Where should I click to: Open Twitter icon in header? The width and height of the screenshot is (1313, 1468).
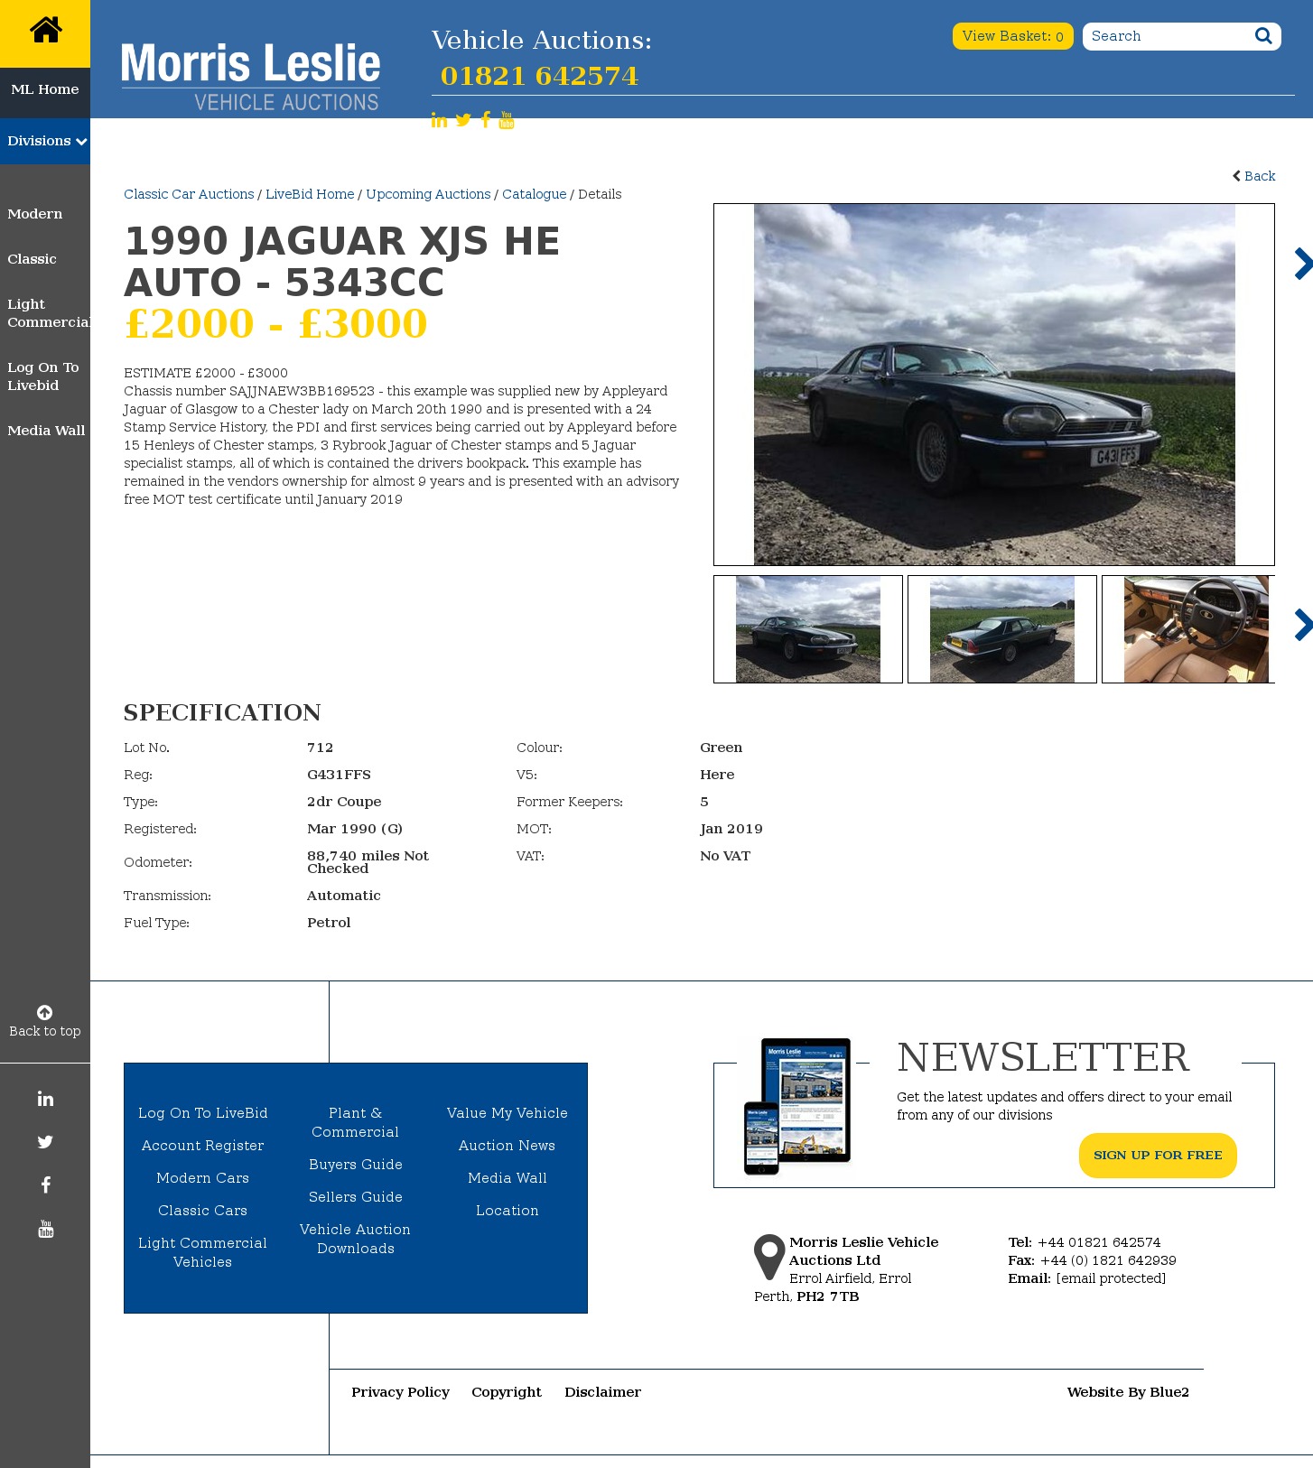[463, 120]
